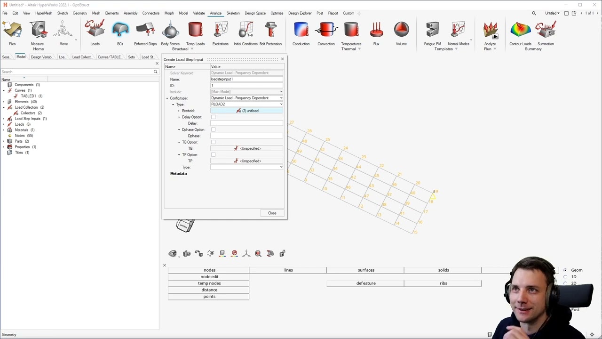The height and width of the screenshot is (339, 602).
Task: Click the view cube in viewport
Action: point(185,225)
